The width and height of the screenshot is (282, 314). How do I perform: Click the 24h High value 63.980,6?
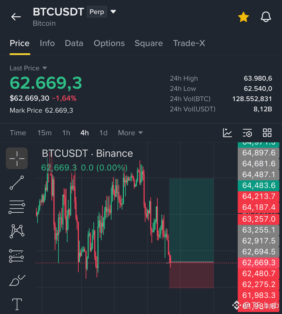258,78
